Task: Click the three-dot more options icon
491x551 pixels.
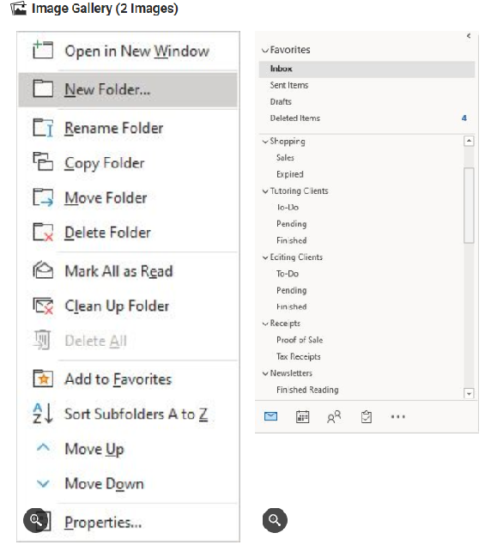Action: 397,417
